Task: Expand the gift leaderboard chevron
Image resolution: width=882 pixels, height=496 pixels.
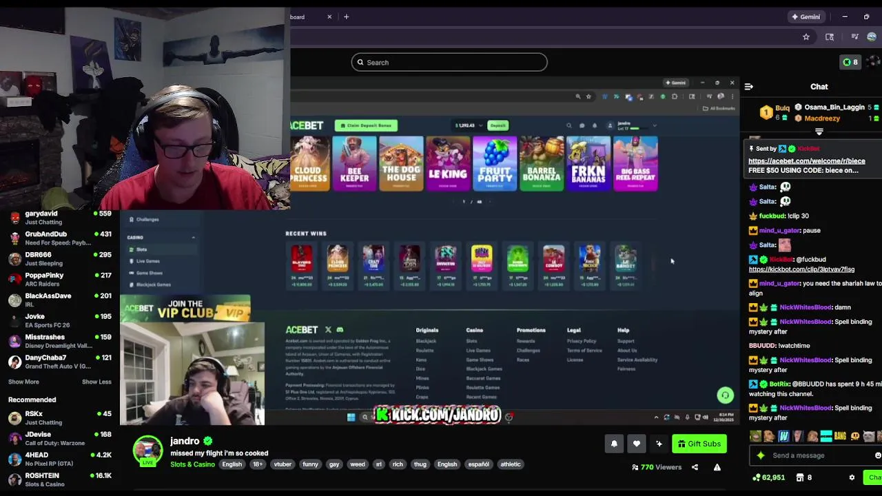Action: tap(819, 131)
